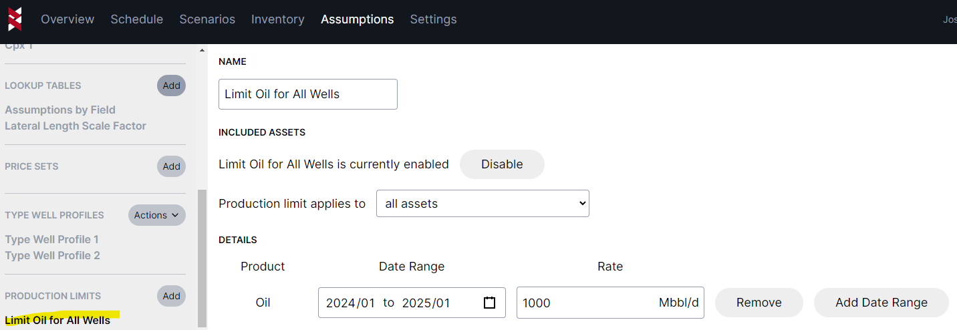Add a new price set
Image resolution: width=957 pixels, height=330 pixels.
172,166
